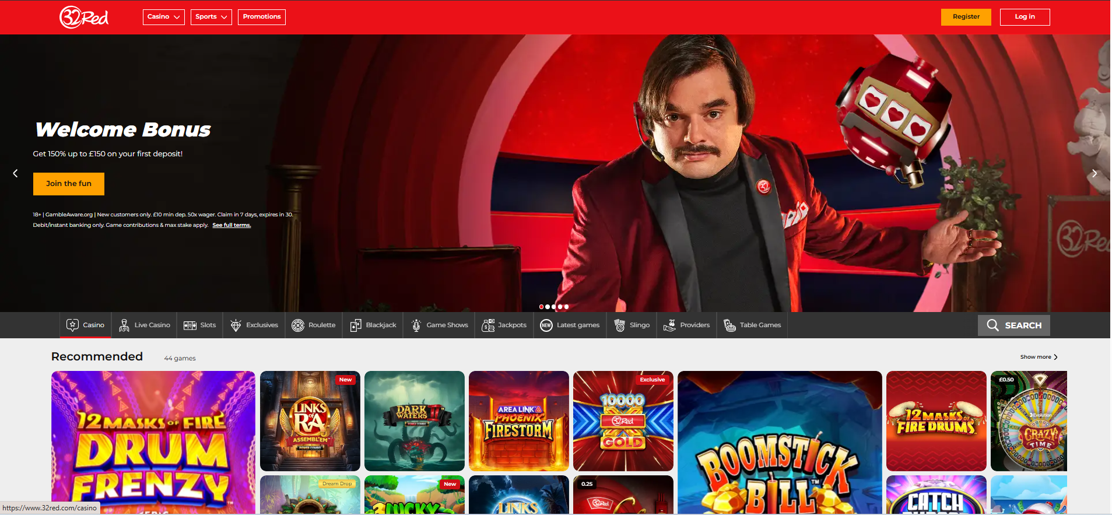The width and height of the screenshot is (1112, 515).
Task: Switch to the Live Casino tab
Action: [144, 325]
